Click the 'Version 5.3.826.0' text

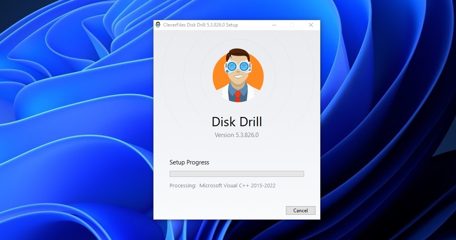click(x=236, y=135)
